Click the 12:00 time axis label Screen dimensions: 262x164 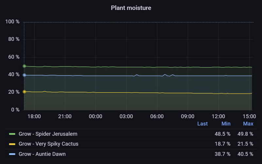pyautogui.click(x=218, y=116)
